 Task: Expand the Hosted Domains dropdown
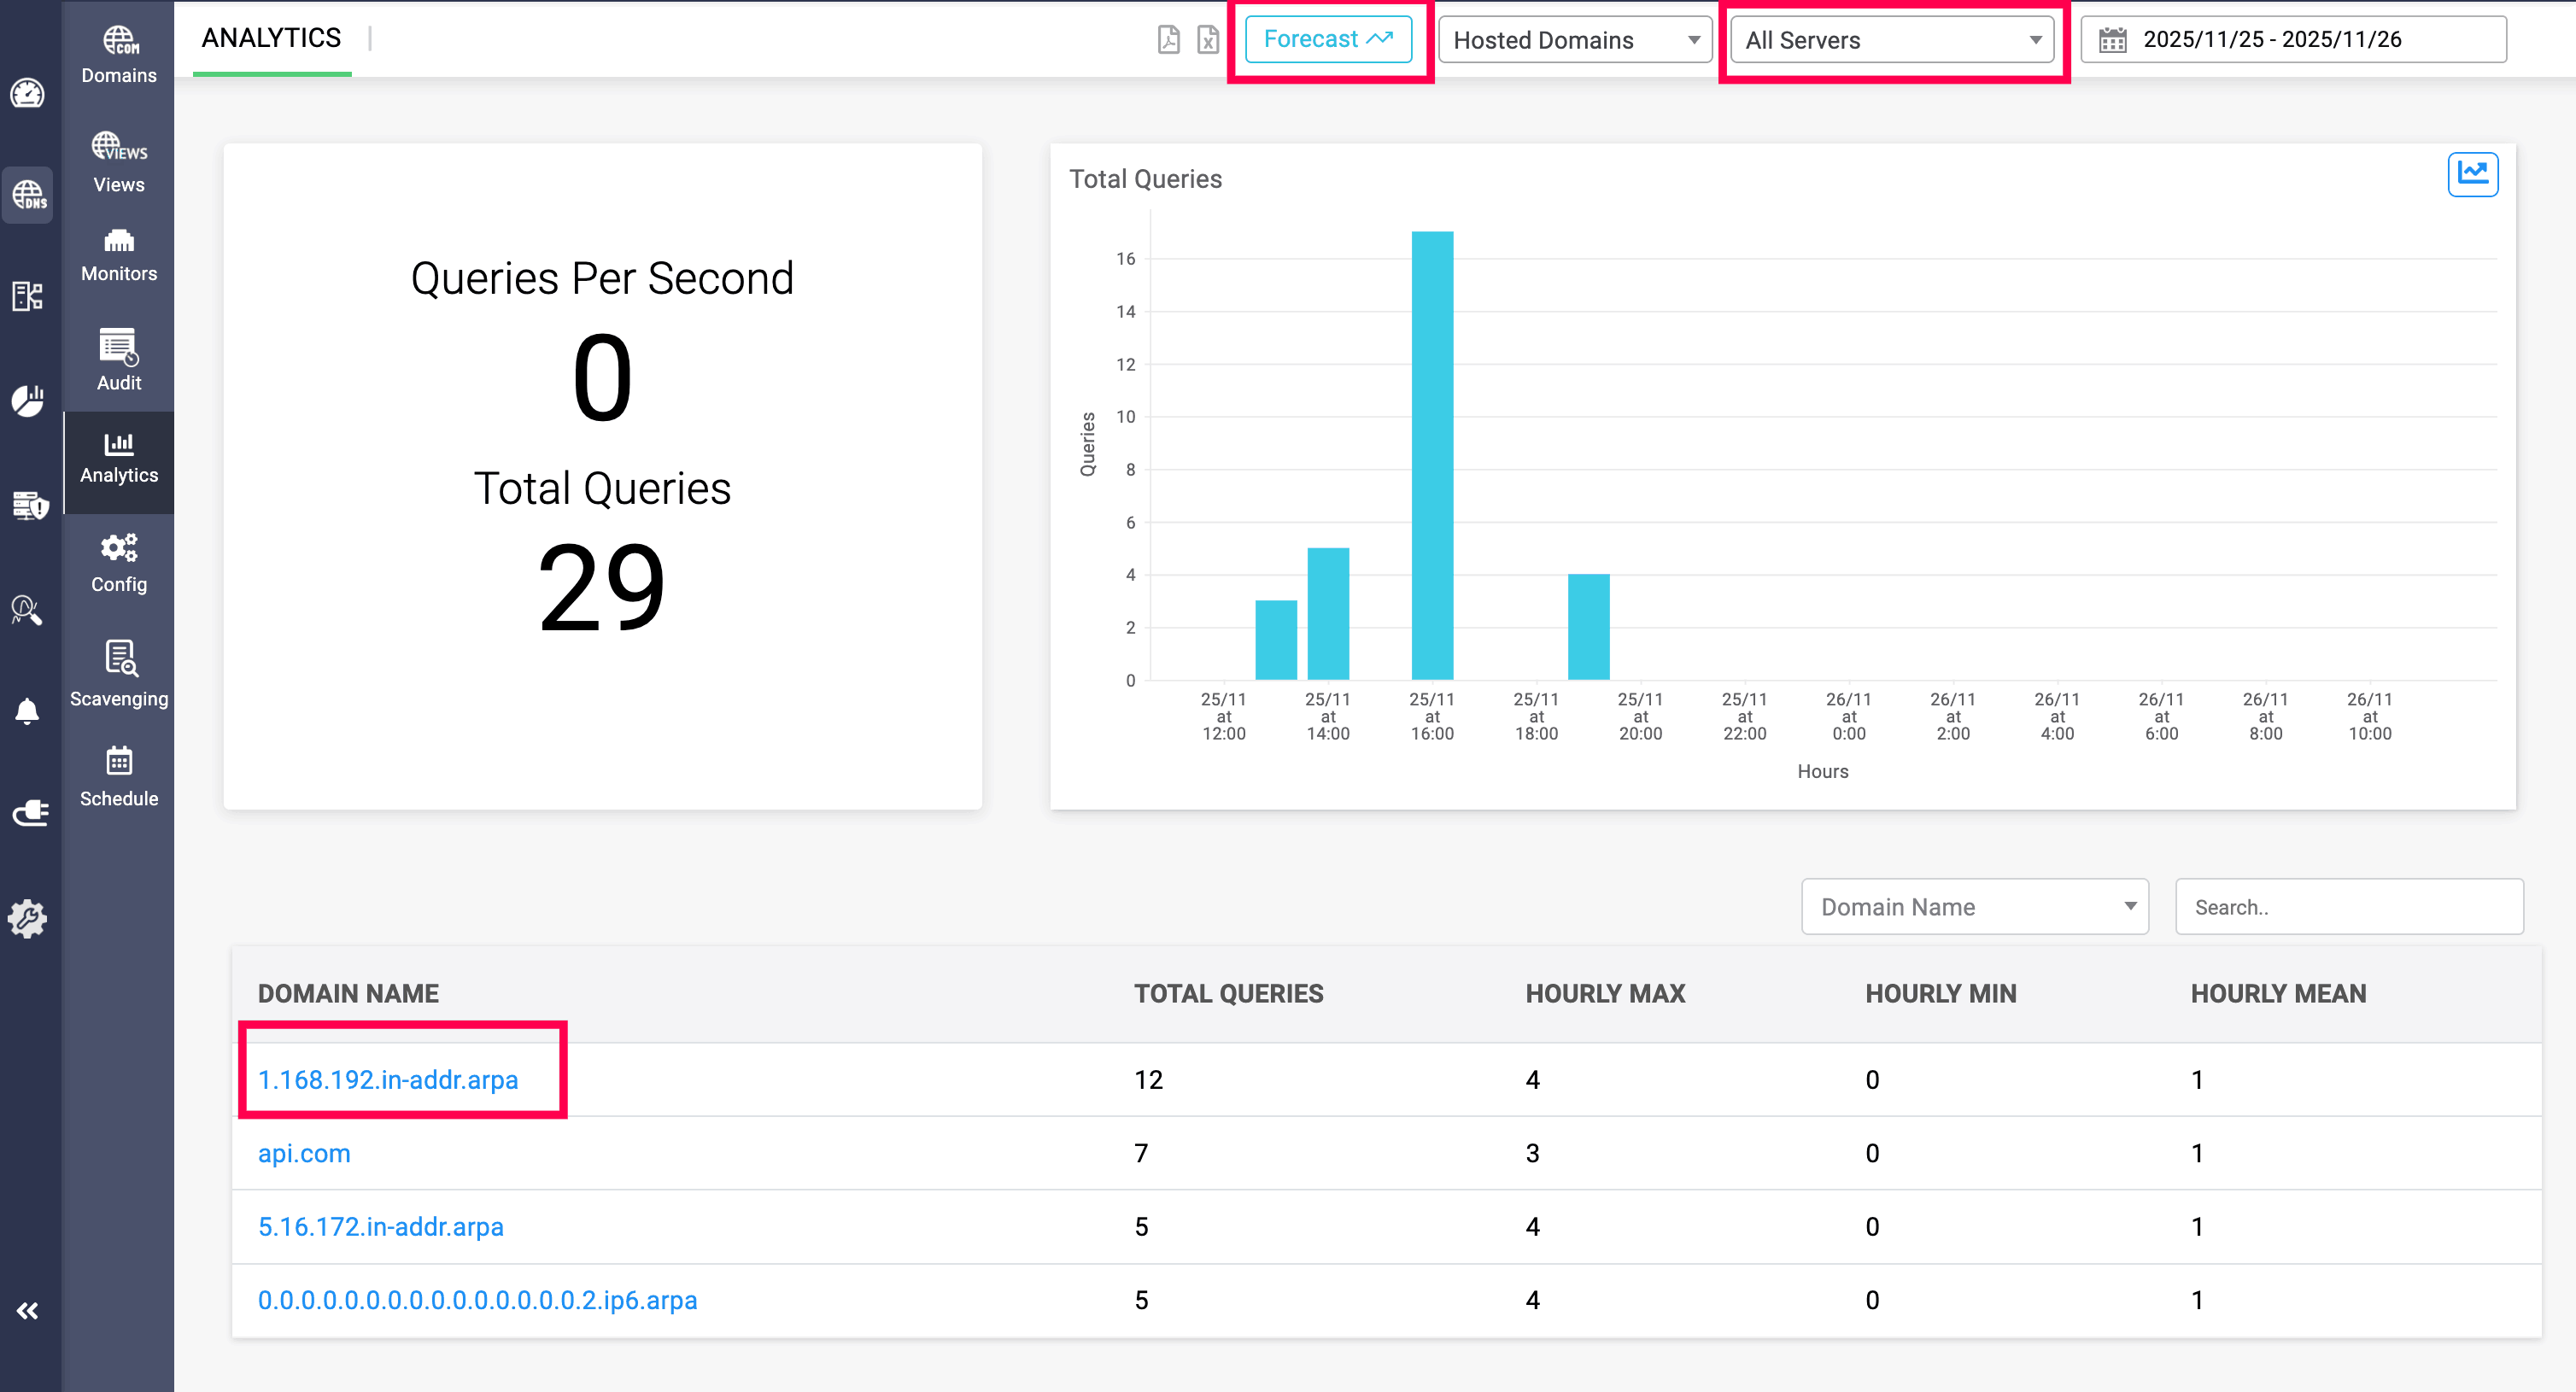1575,40
